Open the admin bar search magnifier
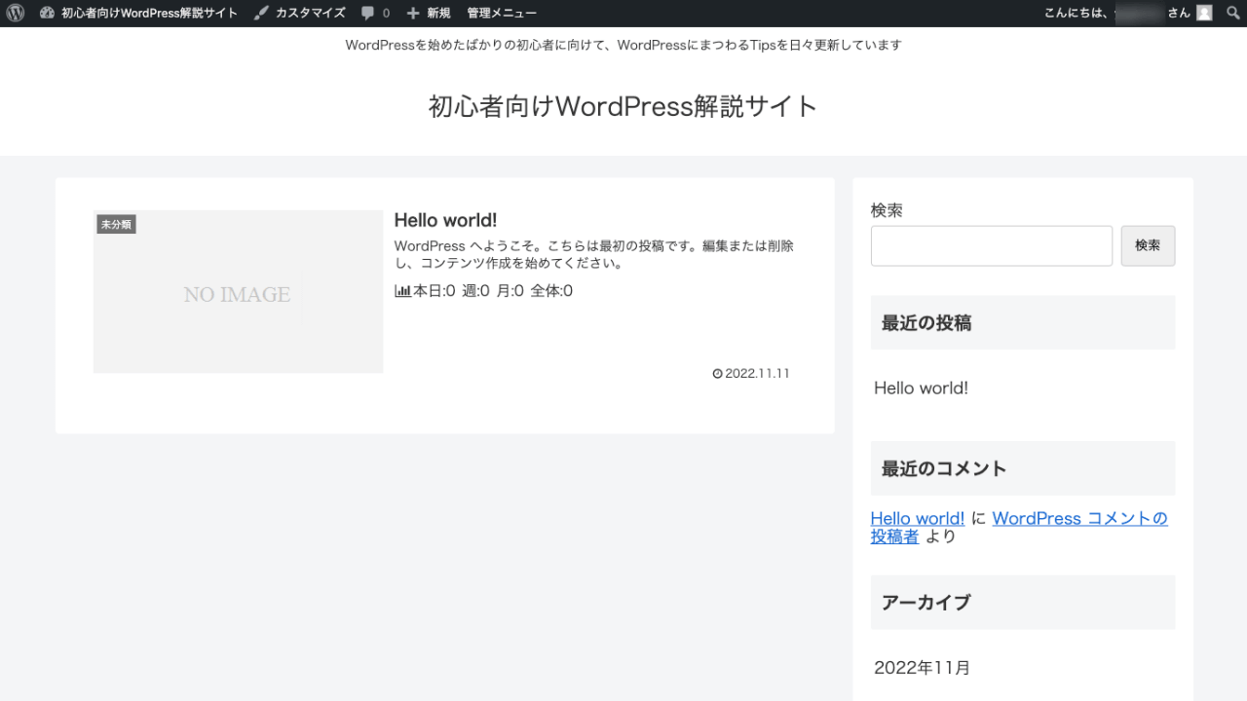Viewport: 1247px width, 701px height. click(1232, 13)
